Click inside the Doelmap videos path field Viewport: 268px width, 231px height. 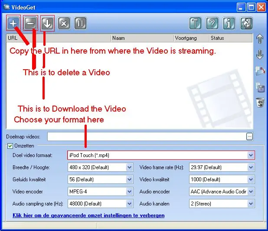point(147,137)
